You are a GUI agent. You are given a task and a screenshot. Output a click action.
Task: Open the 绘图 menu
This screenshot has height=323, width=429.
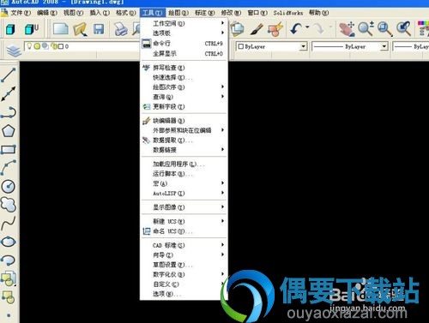pyautogui.click(x=178, y=13)
